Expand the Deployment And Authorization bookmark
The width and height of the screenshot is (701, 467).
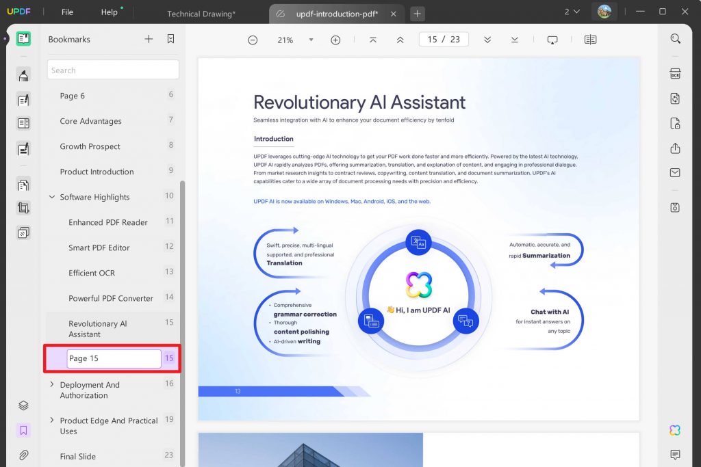[x=51, y=384]
